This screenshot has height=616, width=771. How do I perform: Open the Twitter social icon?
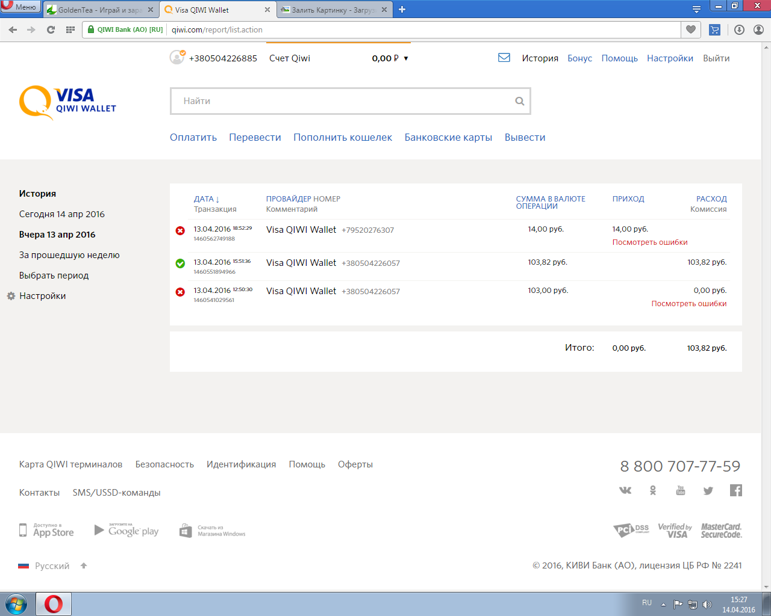[x=708, y=491]
